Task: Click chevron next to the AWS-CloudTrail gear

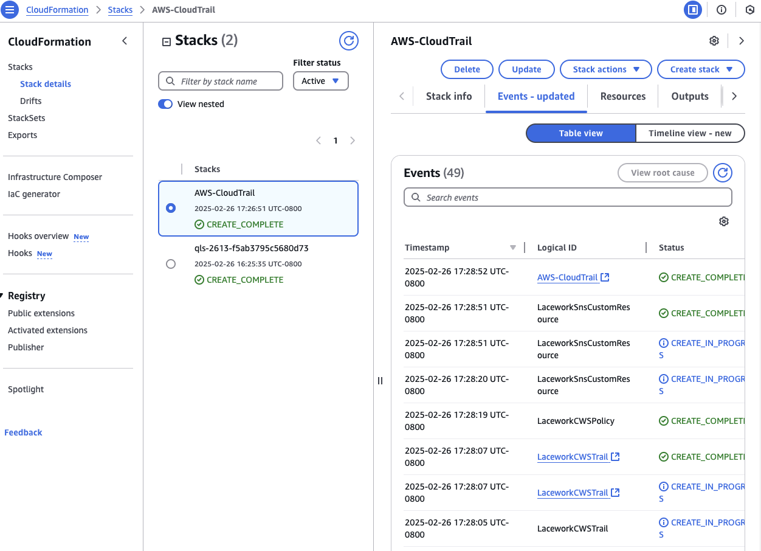Action: 742,41
